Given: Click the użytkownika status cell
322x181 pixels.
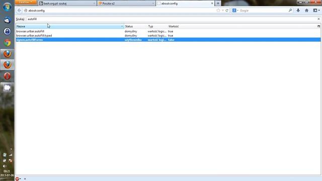Looking at the screenshot, I should point(133,40).
